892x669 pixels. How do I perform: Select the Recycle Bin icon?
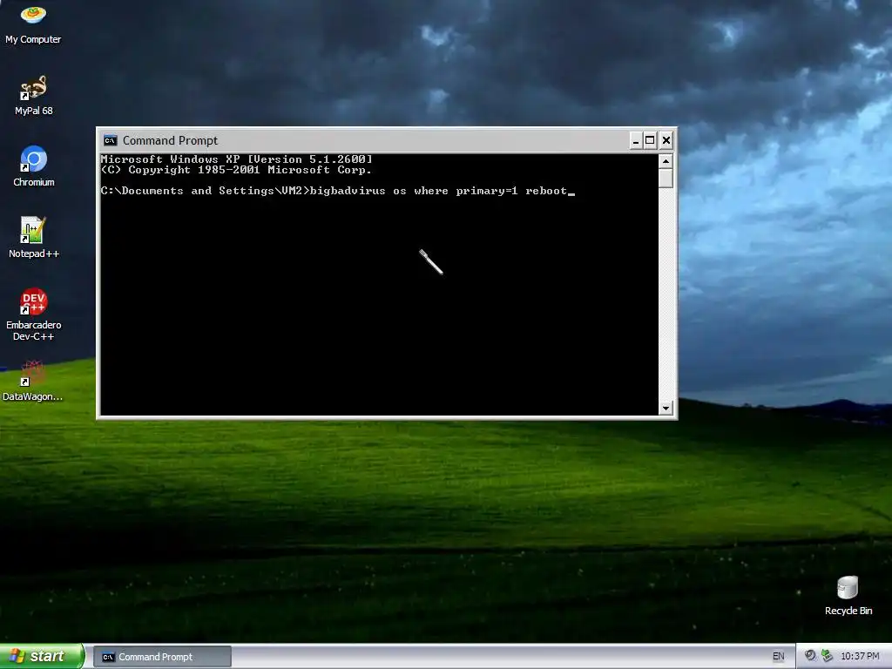(x=848, y=596)
